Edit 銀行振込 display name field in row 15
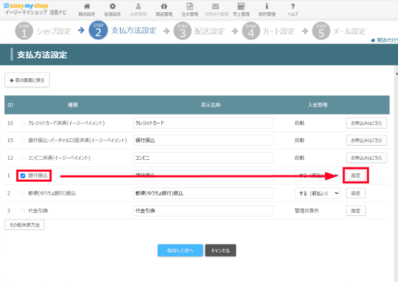This screenshot has width=398, height=282. [x=203, y=140]
